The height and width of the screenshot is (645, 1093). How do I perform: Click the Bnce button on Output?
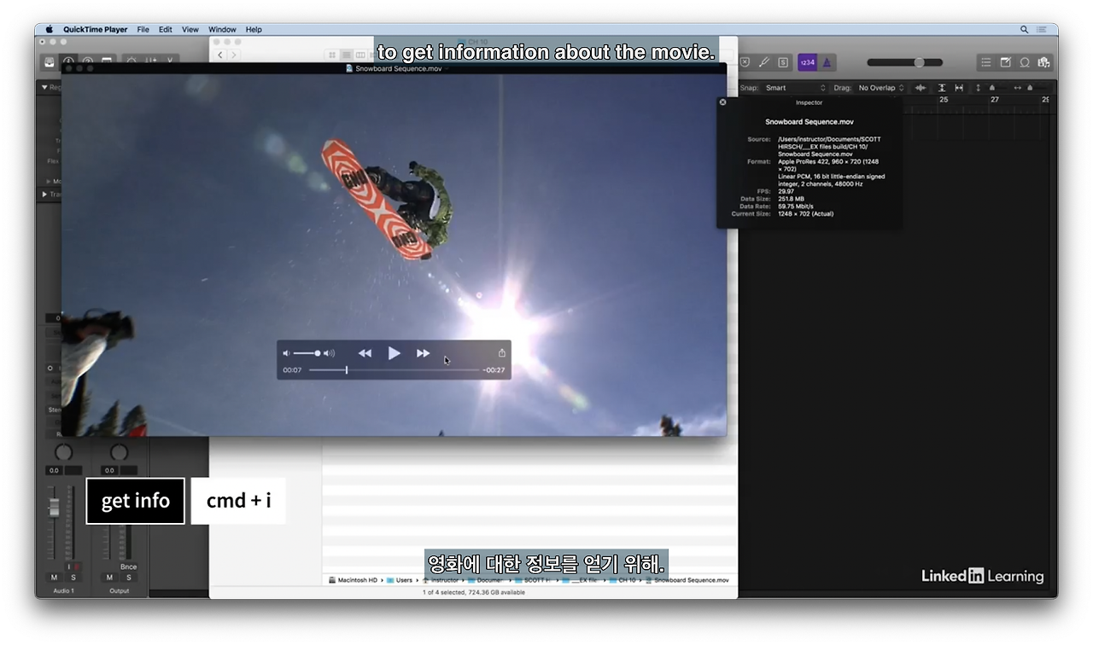click(x=128, y=567)
